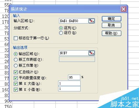Image resolution: width=139 pixels, height=108 pixels.
Task: Open 帮助 (H) help button
Action: point(111,33)
